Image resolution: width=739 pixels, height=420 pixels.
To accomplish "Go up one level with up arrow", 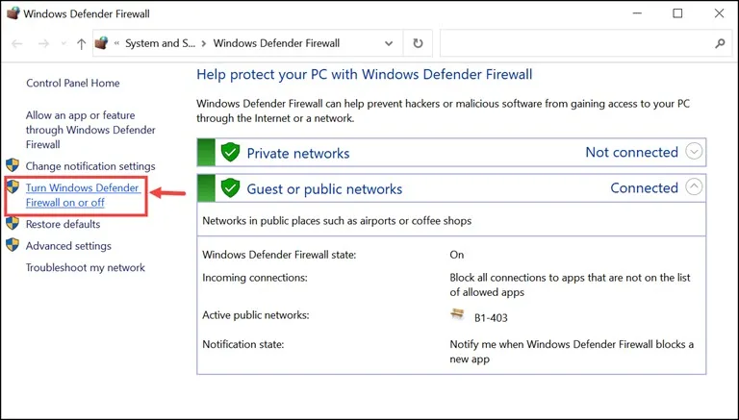I will click(x=81, y=44).
